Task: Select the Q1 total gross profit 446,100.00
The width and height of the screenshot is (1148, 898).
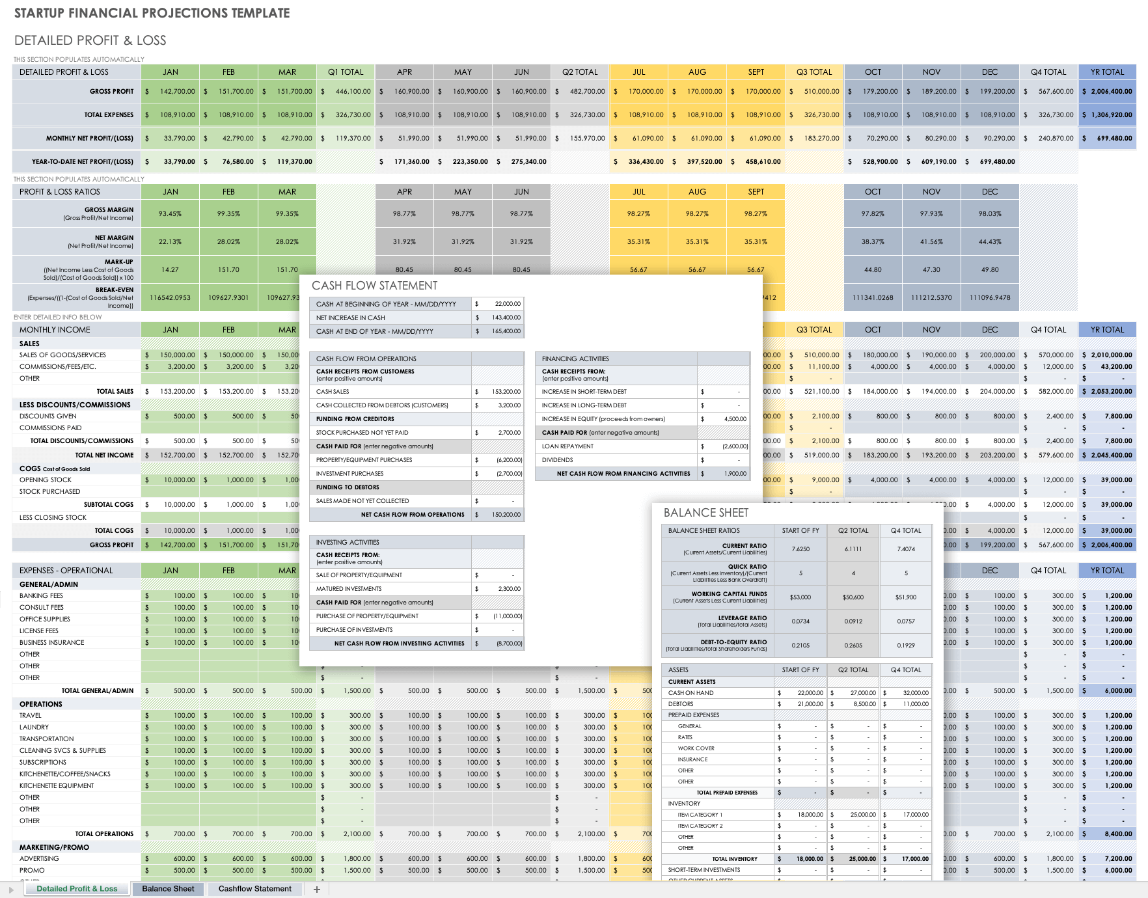Action: point(346,92)
